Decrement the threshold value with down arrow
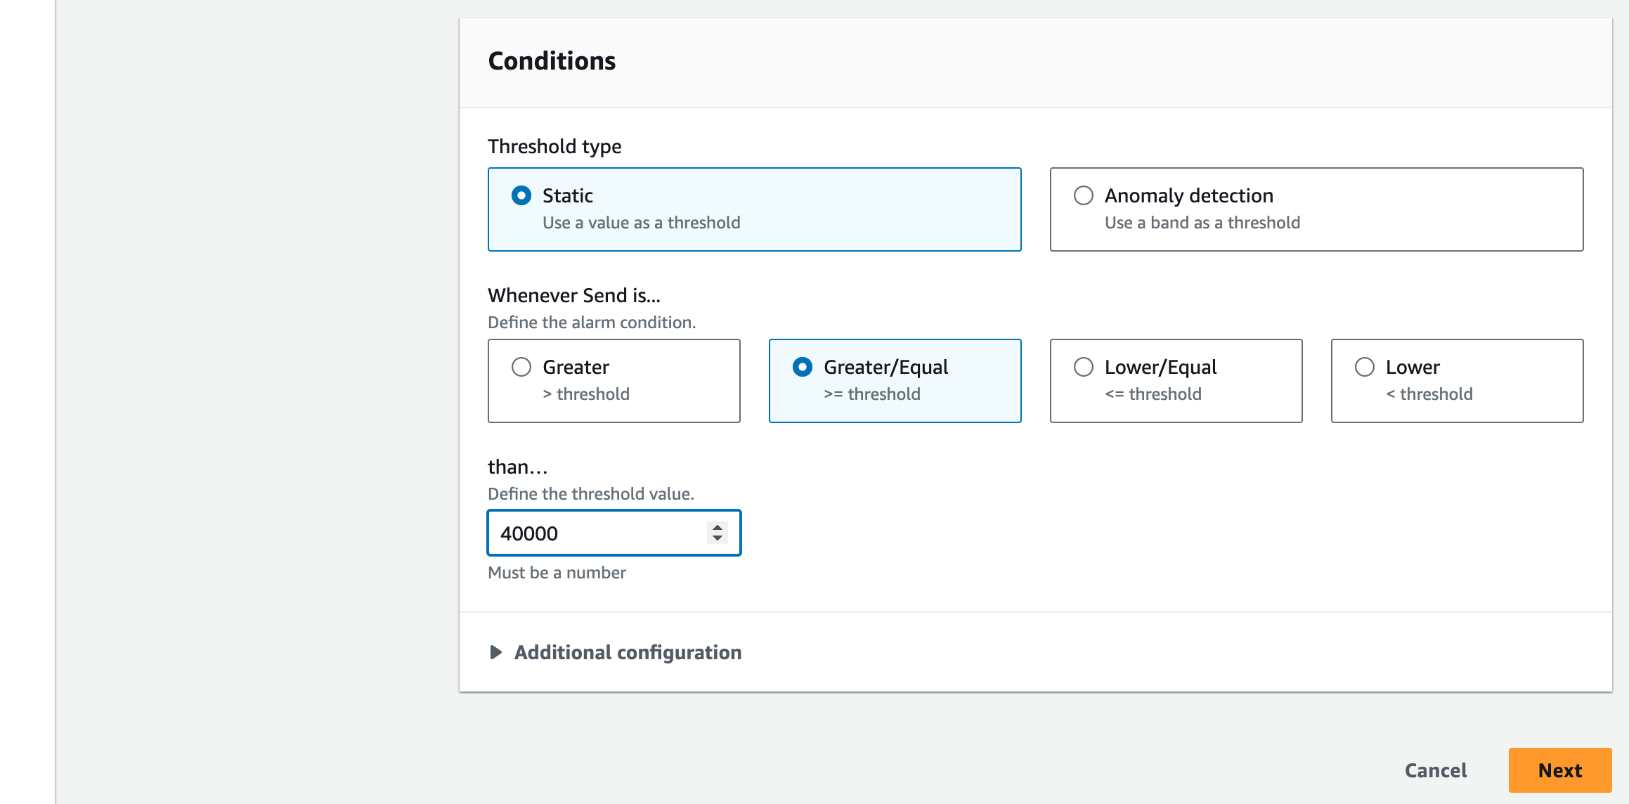The width and height of the screenshot is (1629, 804). click(717, 538)
